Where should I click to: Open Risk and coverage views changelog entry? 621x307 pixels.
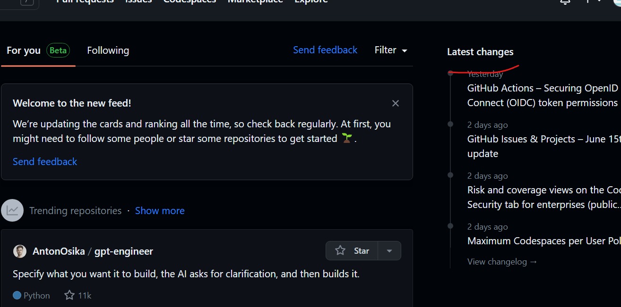coord(543,197)
